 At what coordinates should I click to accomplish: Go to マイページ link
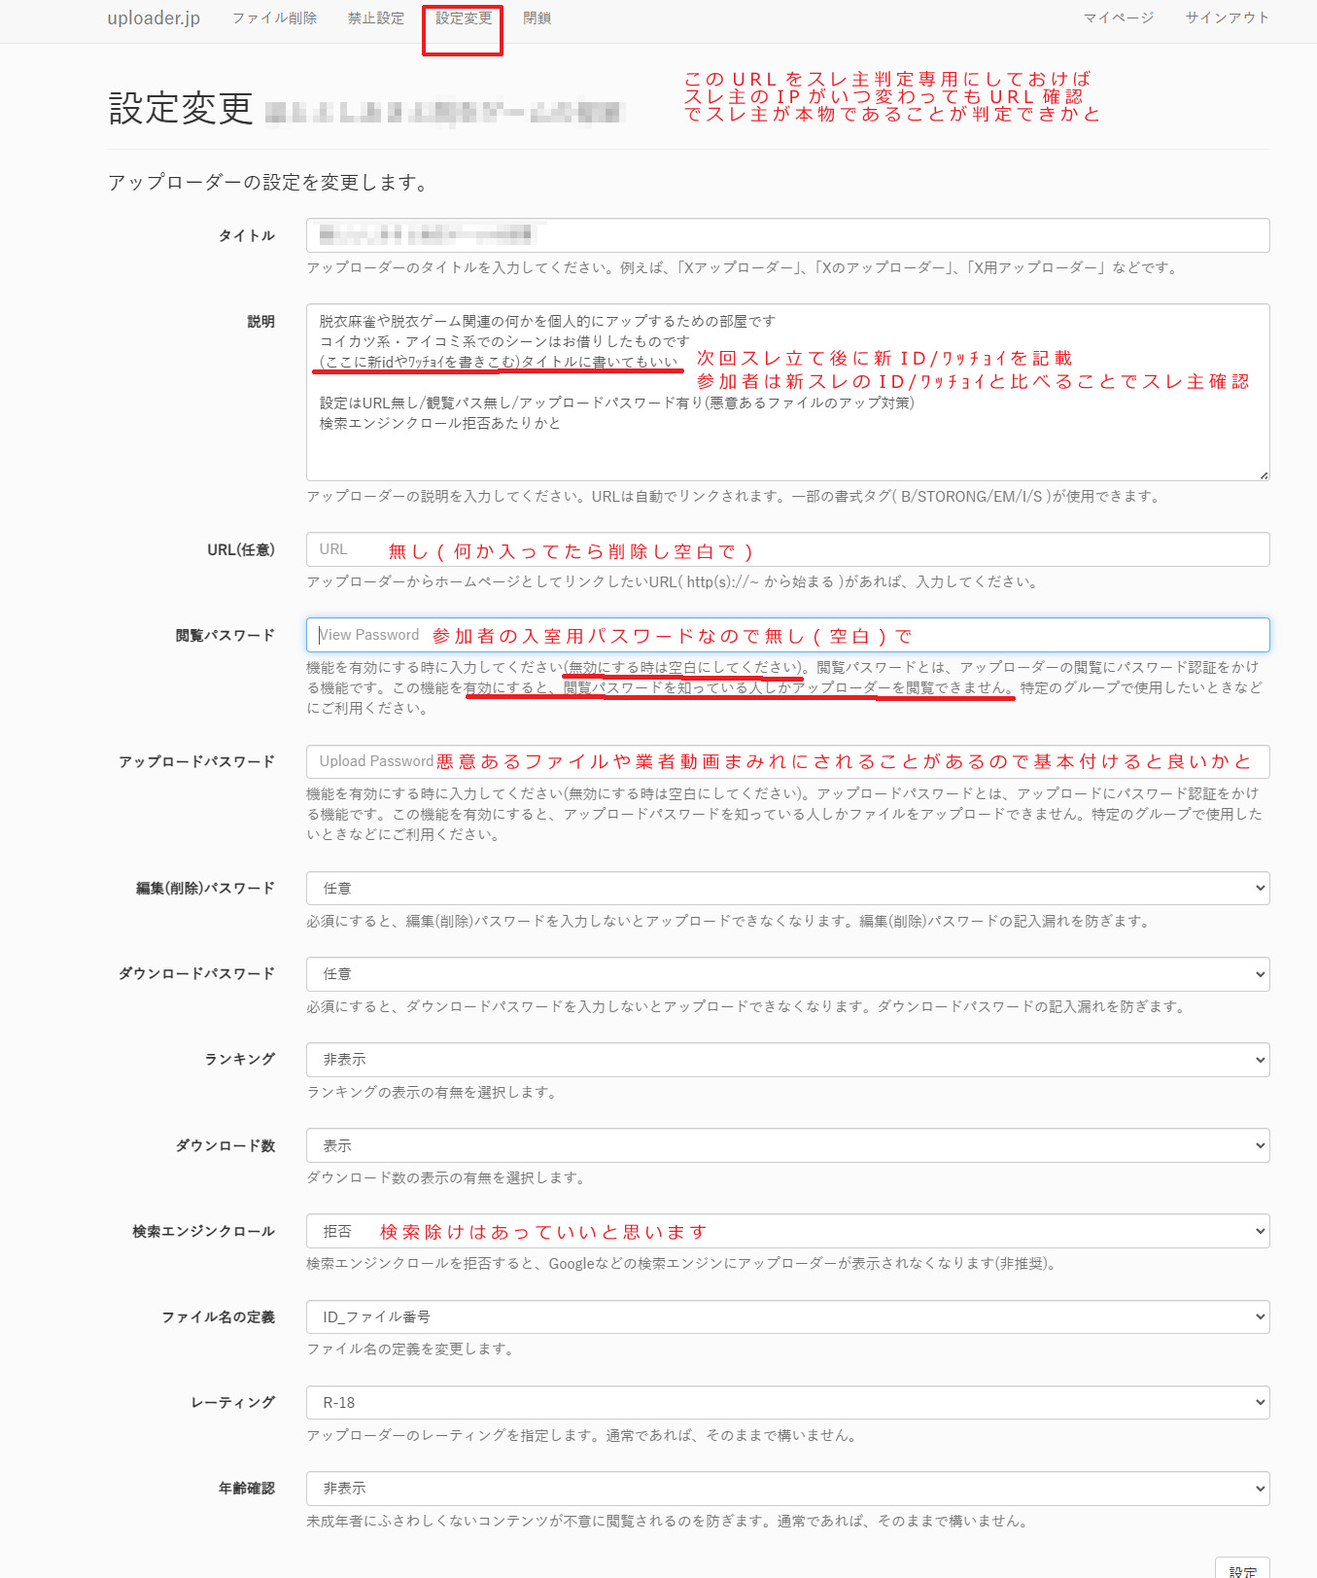(x=1119, y=18)
